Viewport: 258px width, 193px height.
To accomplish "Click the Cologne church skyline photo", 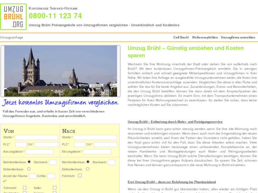I will coord(61,71).
